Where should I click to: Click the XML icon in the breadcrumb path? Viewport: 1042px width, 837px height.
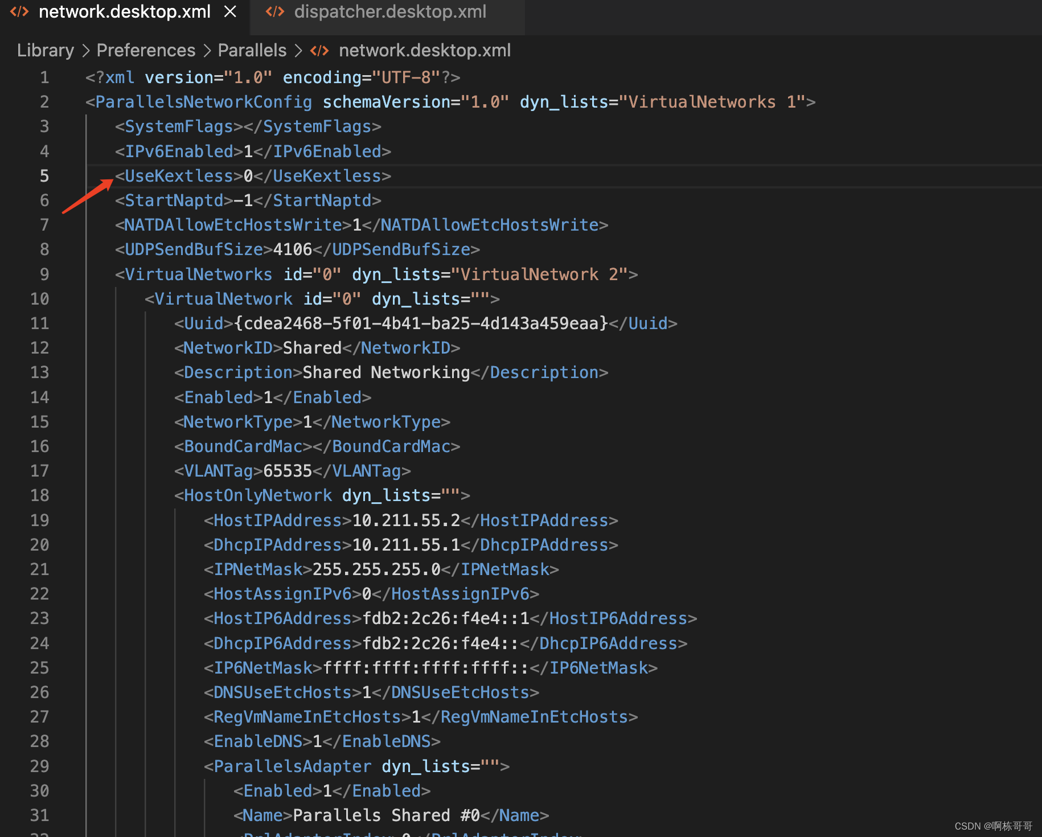point(319,51)
